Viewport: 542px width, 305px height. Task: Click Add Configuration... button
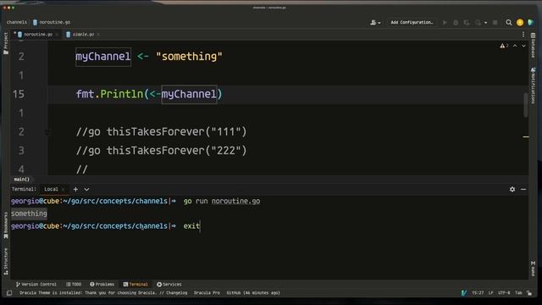point(412,23)
